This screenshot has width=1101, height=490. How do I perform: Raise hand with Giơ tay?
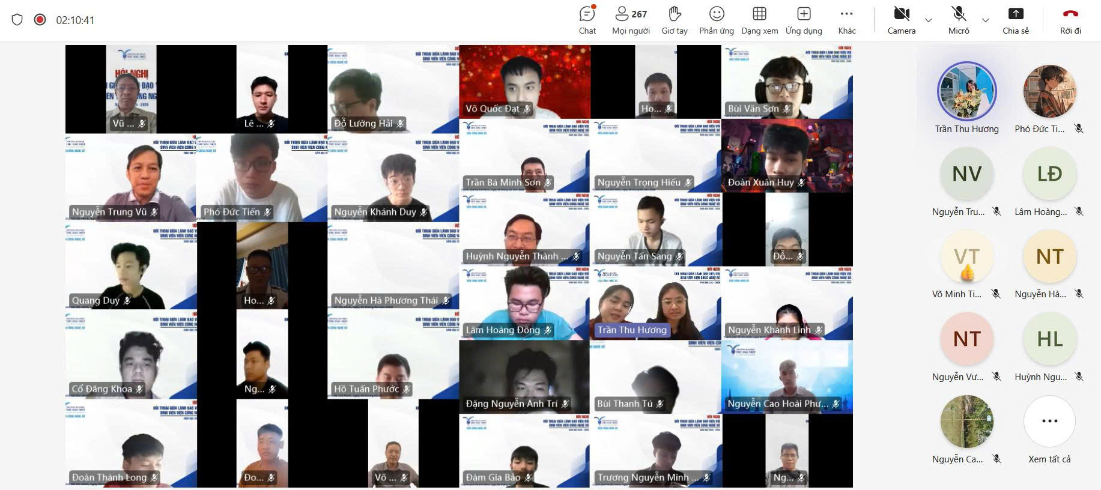674,20
